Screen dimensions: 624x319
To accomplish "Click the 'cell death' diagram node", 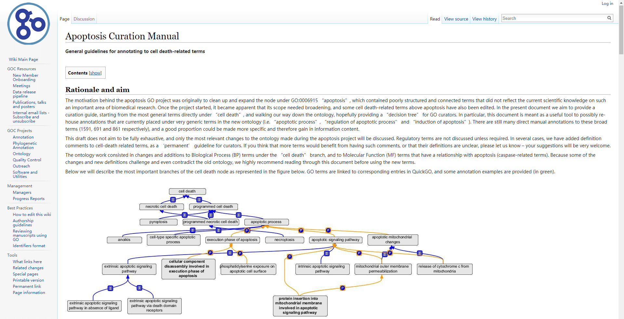I will [x=187, y=191].
